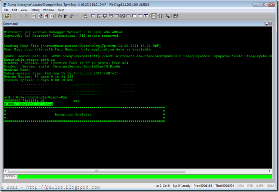Open the Help menu
279x192 pixels.
(x=61, y=10)
